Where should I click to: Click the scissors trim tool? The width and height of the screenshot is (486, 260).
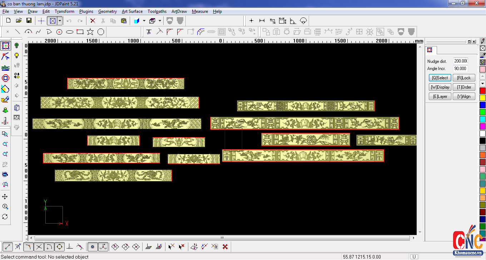(149, 32)
